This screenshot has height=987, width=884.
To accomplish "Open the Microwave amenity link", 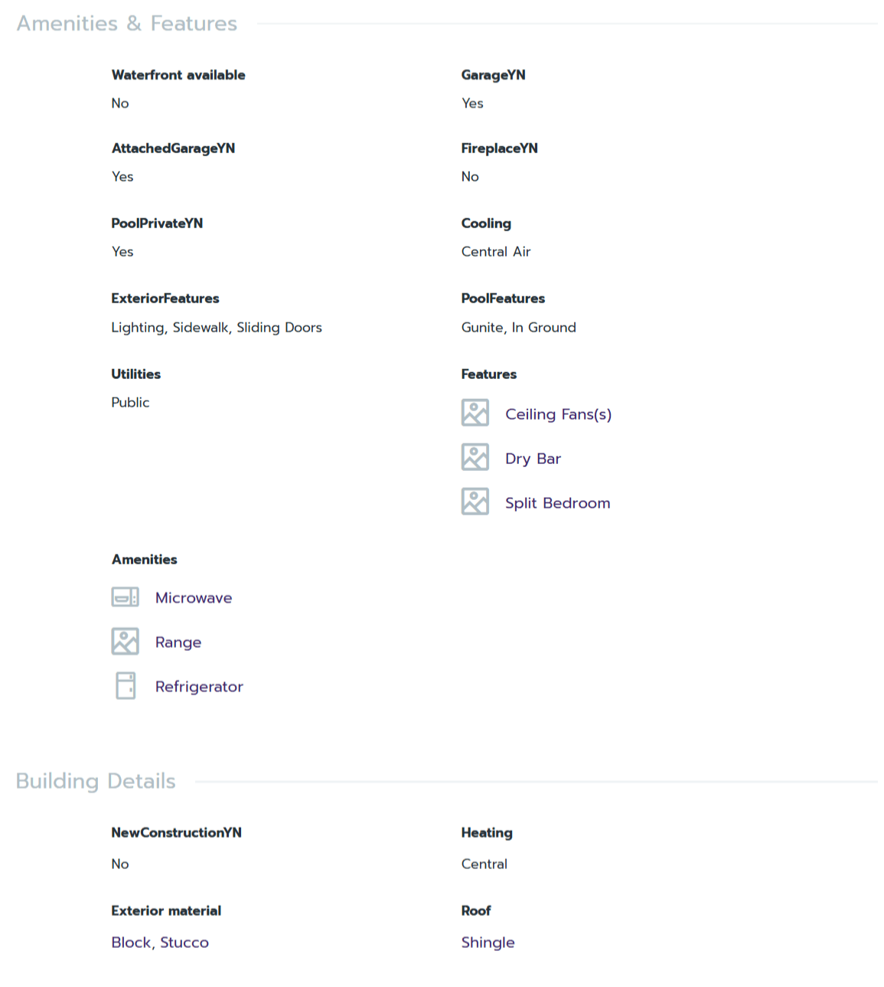I will [x=194, y=598].
